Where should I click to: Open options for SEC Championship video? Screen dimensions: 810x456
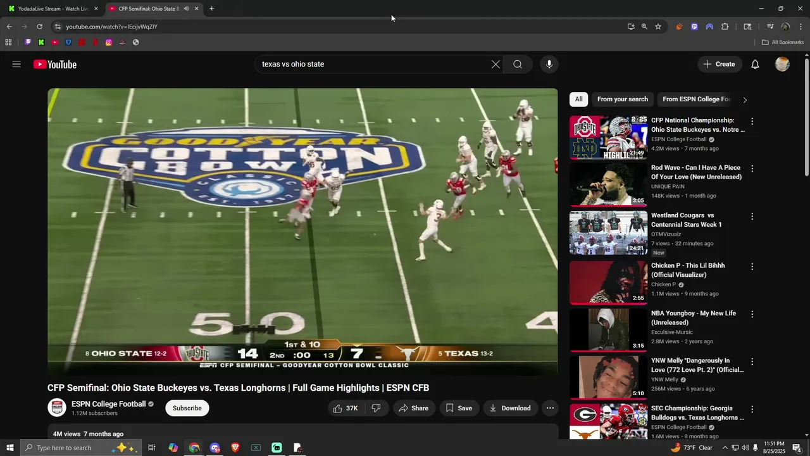pos(752,409)
